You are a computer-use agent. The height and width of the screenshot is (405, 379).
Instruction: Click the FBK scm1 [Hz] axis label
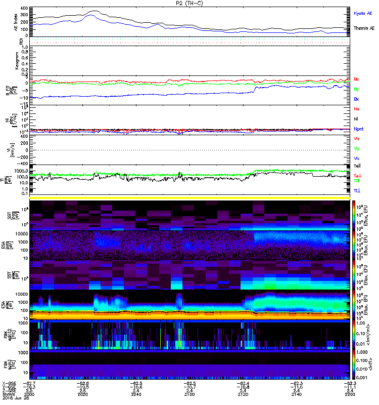[9, 364]
